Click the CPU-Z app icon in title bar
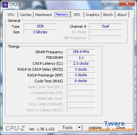 pos(5,5)
